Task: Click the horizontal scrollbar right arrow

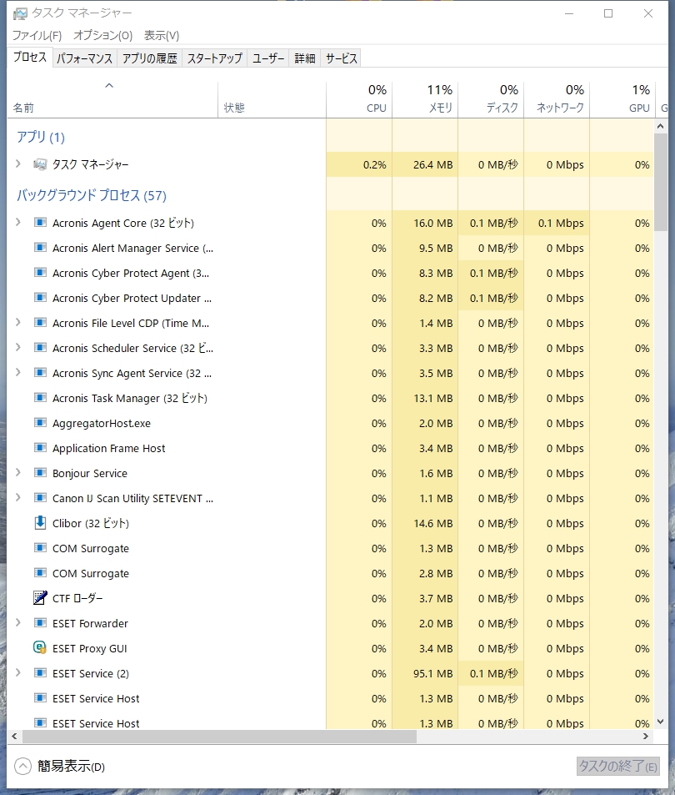Action: coord(646,736)
